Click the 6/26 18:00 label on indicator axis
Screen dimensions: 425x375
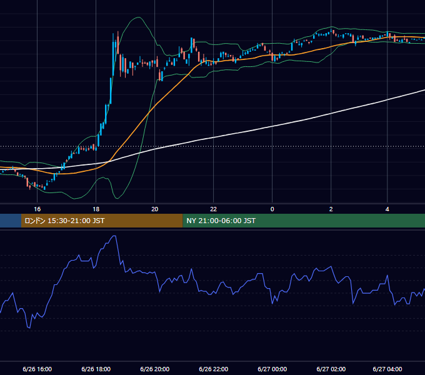point(96,369)
